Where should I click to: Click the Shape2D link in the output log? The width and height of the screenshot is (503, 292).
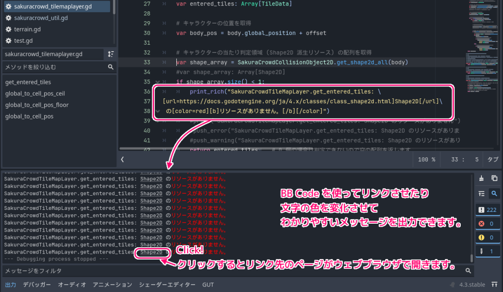coord(152,252)
